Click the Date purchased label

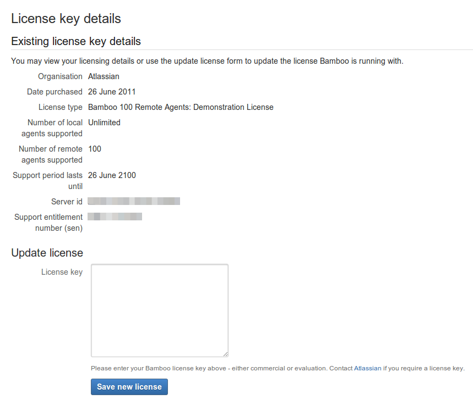pyautogui.click(x=55, y=92)
